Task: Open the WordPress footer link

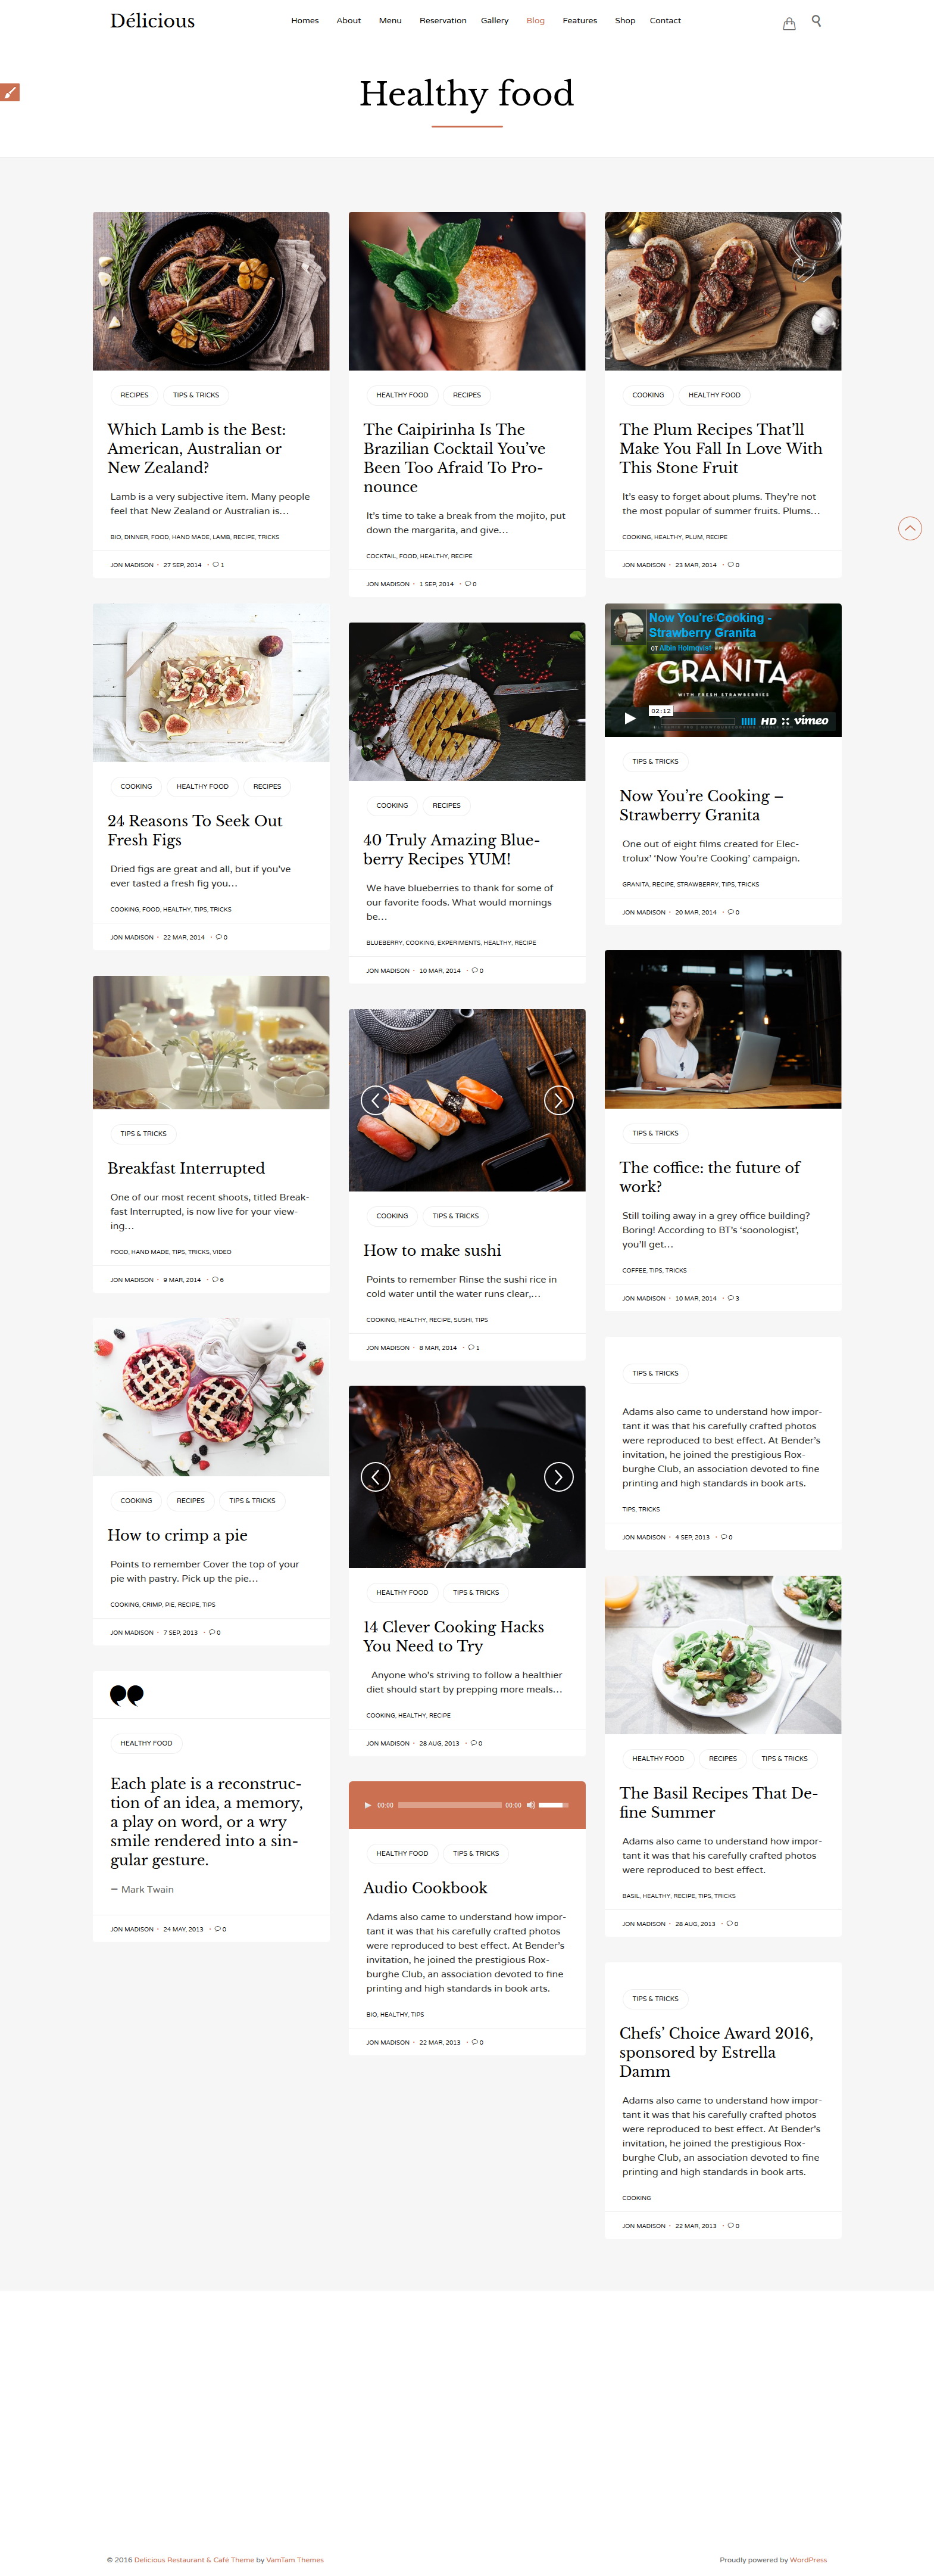Action: pyautogui.click(x=808, y=2560)
